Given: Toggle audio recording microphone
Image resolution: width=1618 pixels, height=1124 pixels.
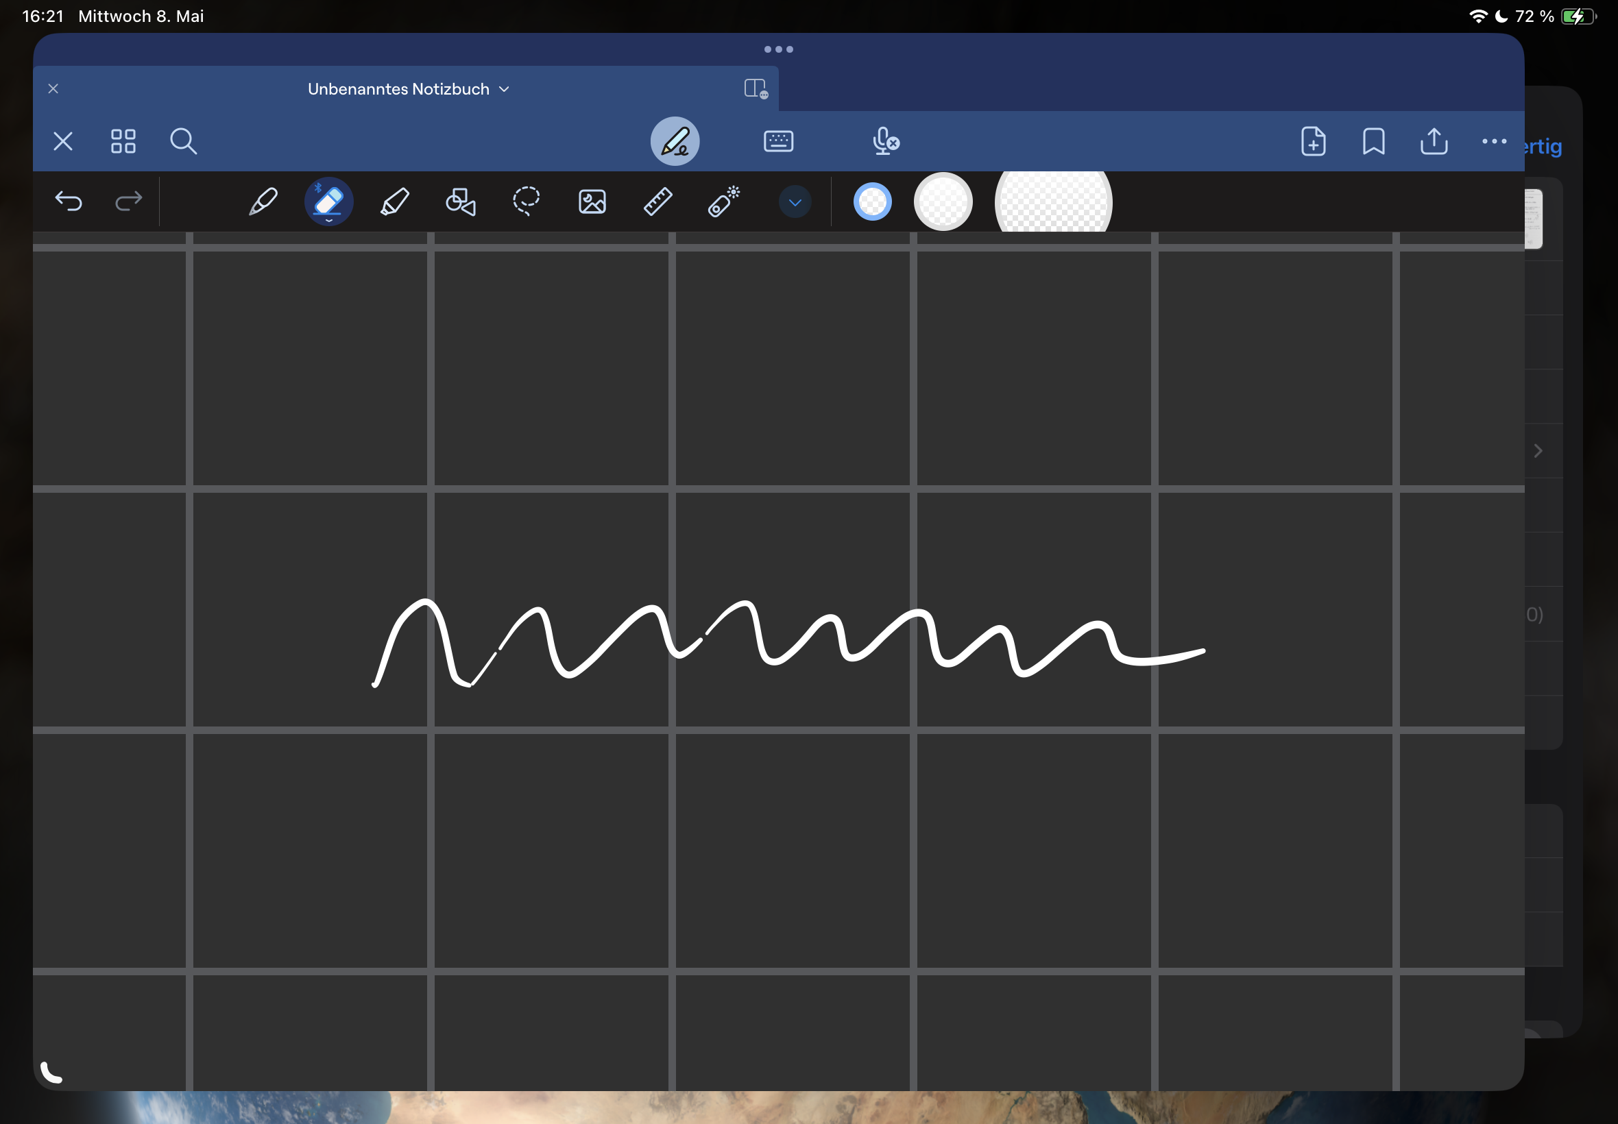Looking at the screenshot, I should pos(885,142).
